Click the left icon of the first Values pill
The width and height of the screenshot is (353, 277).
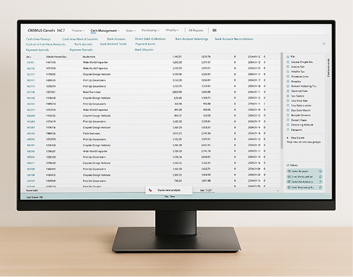tap(289, 171)
